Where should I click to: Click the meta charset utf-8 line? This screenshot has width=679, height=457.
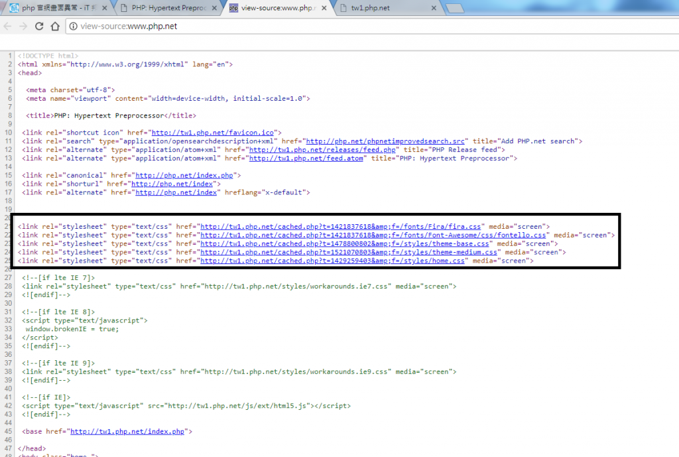coord(70,90)
